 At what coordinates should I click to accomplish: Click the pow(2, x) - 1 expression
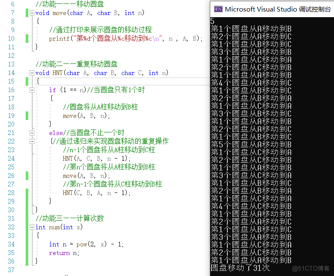pyautogui.click(x=100, y=244)
